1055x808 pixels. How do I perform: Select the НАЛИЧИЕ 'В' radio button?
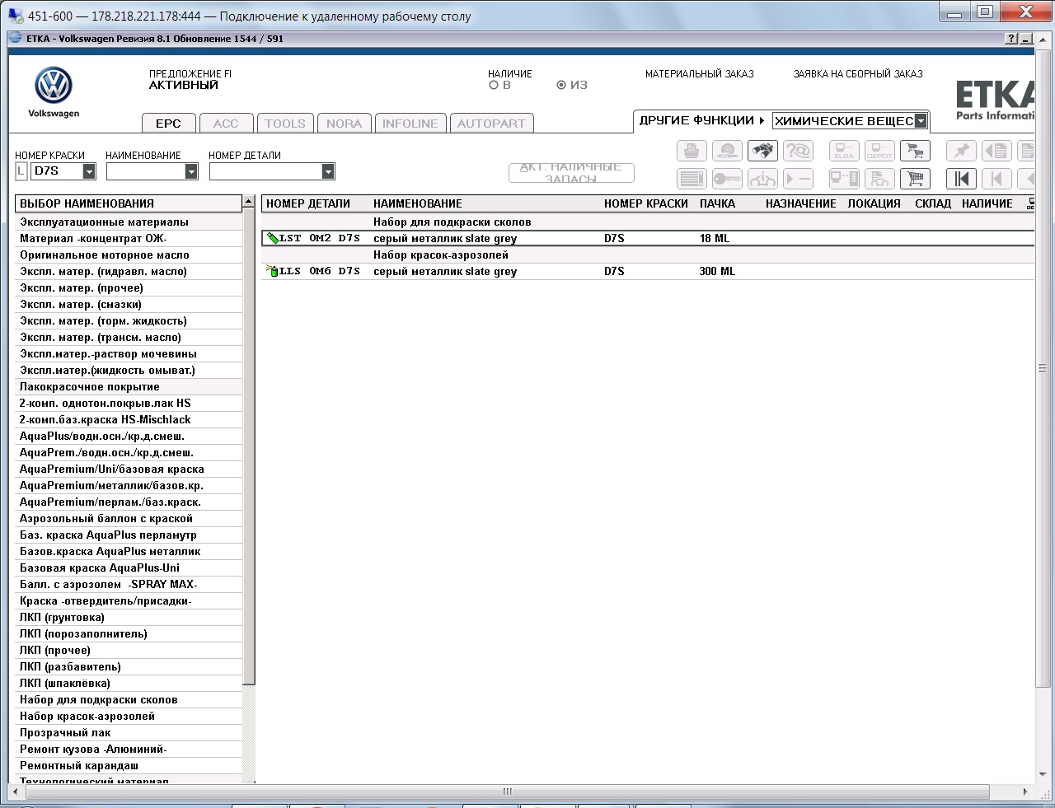coord(494,85)
